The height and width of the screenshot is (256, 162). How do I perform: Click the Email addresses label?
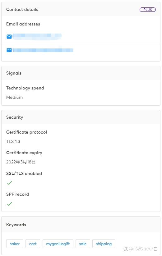pyautogui.click(x=23, y=24)
